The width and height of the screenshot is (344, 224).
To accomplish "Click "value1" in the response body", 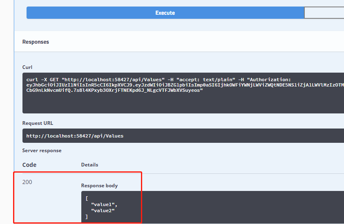I will 104,204.
